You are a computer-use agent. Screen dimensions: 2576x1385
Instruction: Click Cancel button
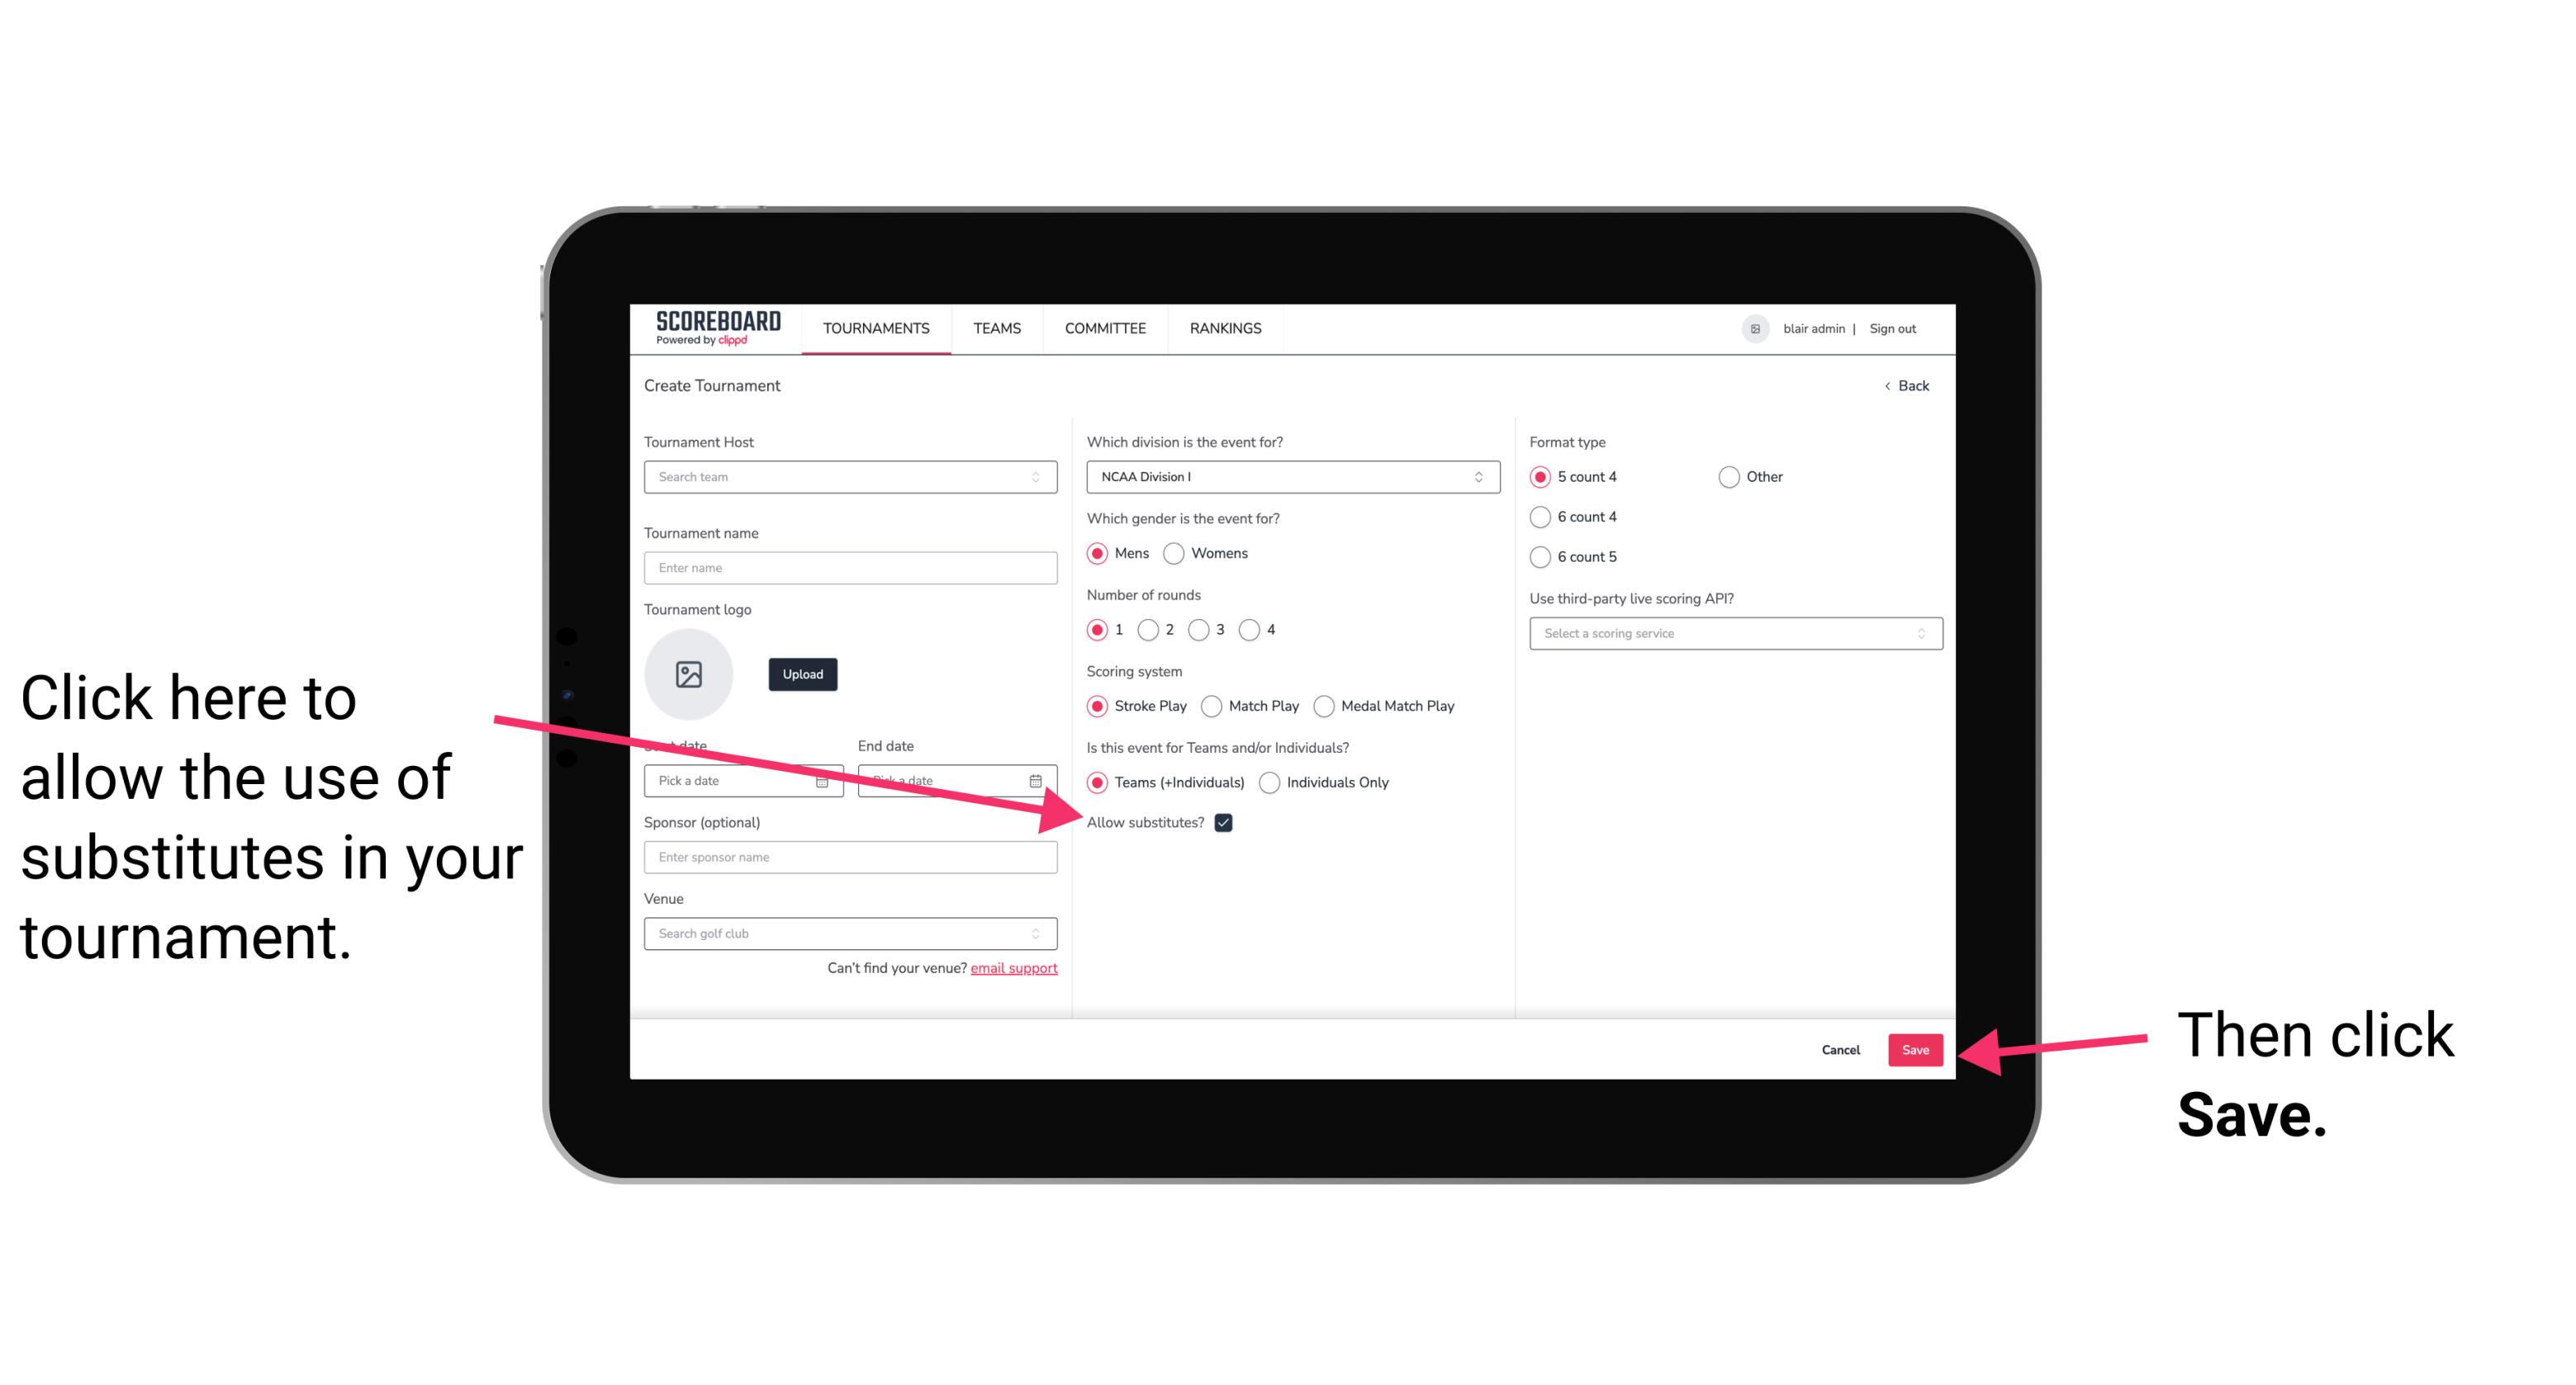click(x=1841, y=1049)
